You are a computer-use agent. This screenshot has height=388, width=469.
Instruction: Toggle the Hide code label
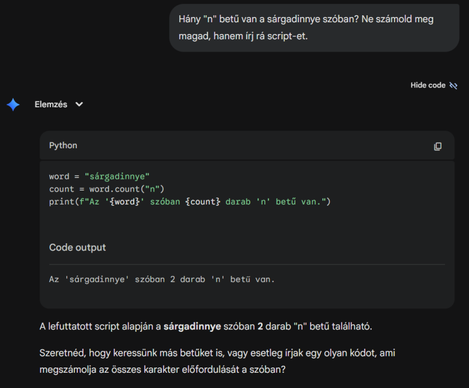click(428, 86)
